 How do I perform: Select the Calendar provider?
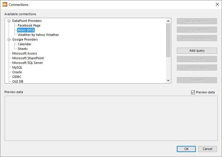click(x=24, y=44)
